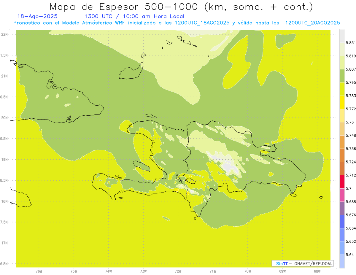This screenshot has width=356, height=275.
Task: Click the longitude axis label 68W
Action: [317, 271]
